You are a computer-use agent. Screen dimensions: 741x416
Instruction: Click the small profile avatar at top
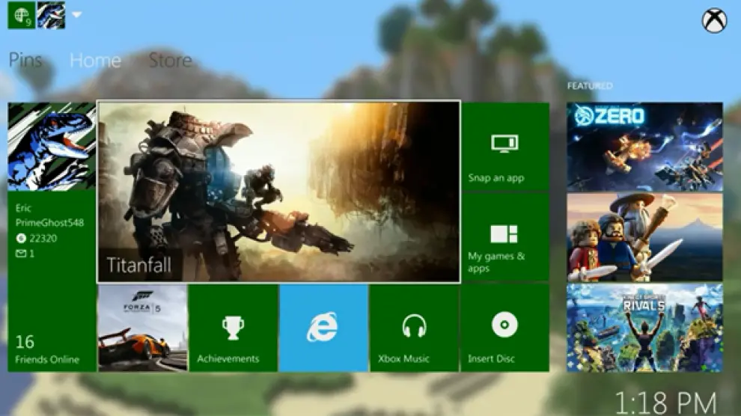click(x=51, y=16)
